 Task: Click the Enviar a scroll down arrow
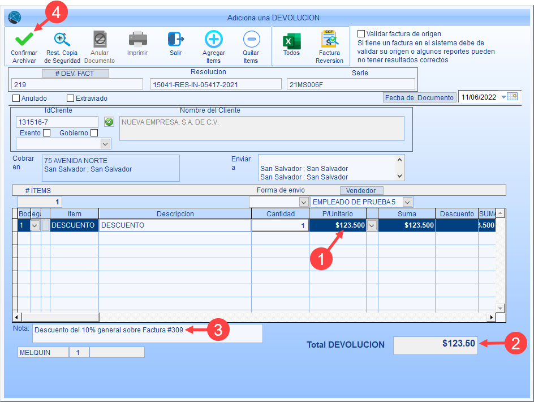click(399, 176)
